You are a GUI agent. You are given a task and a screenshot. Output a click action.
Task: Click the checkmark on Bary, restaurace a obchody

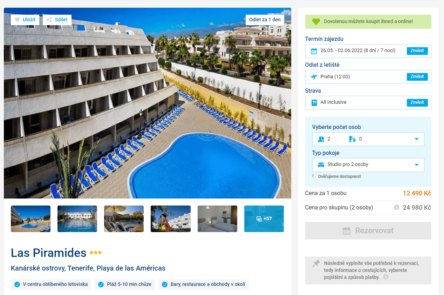coord(165,285)
